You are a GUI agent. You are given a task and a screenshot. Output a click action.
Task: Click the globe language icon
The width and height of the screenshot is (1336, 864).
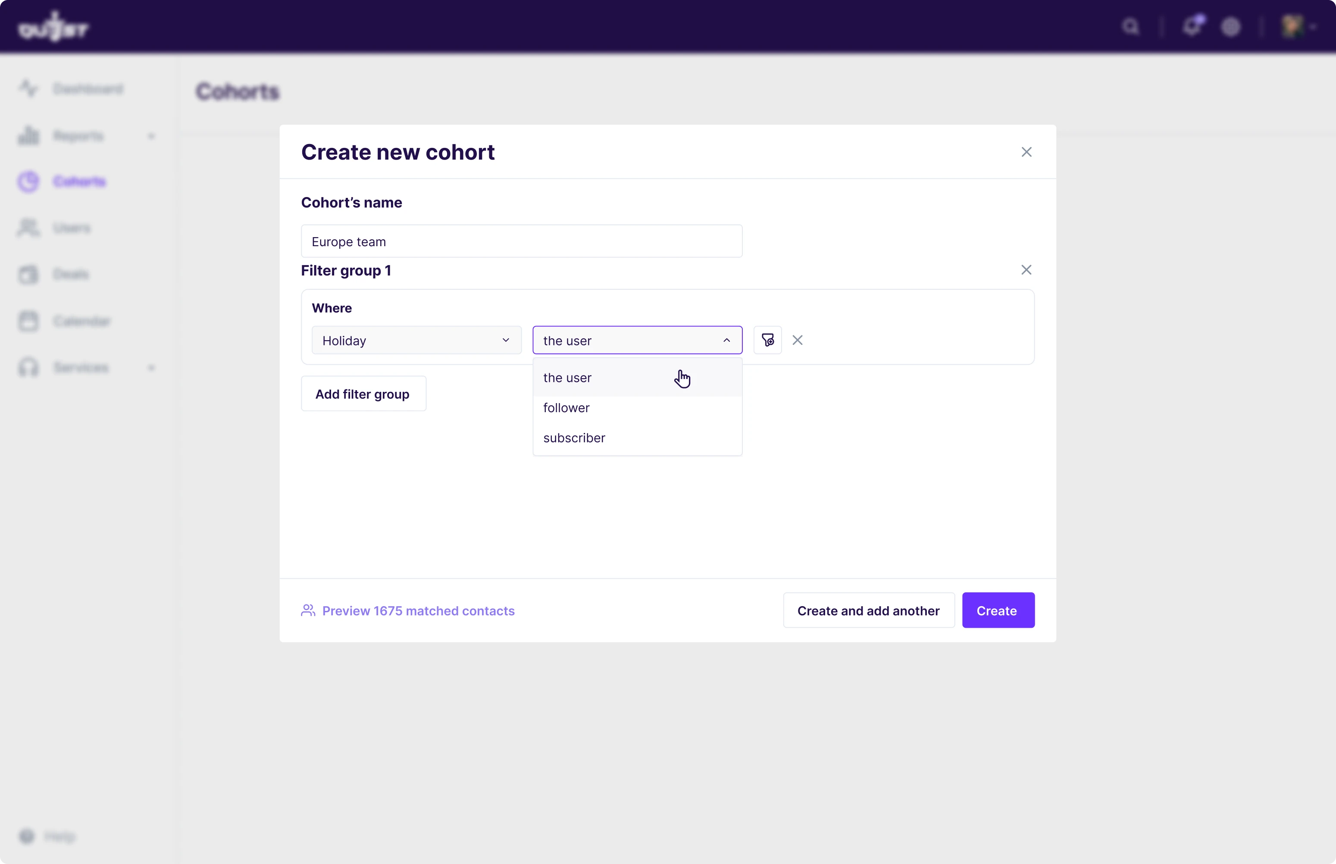click(x=1230, y=26)
